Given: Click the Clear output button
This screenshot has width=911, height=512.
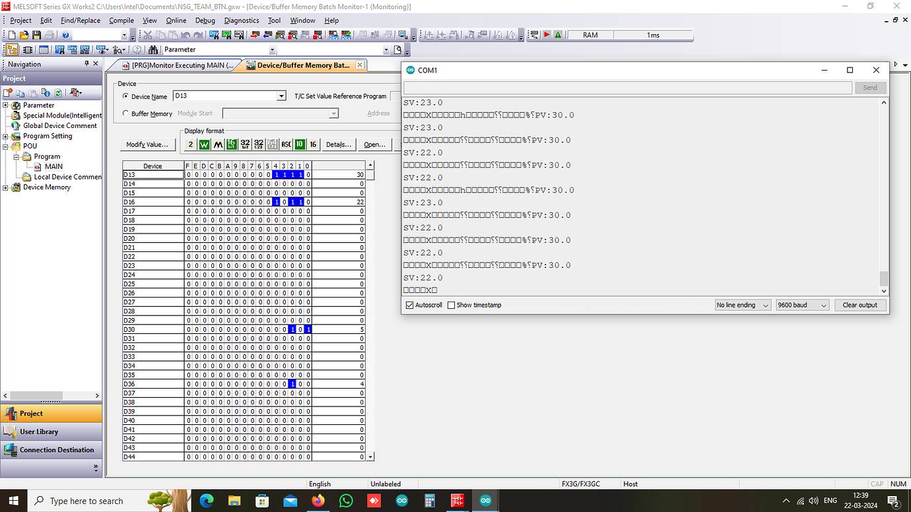Looking at the screenshot, I should click(860, 305).
